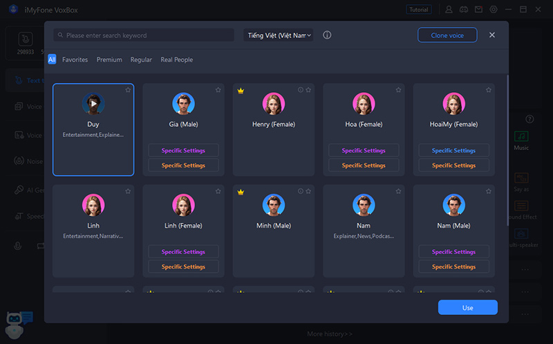The image size is (553, 344).
Task: Toggle favorite star on HoaiMy (Female) card
Action: coord(489,90)
